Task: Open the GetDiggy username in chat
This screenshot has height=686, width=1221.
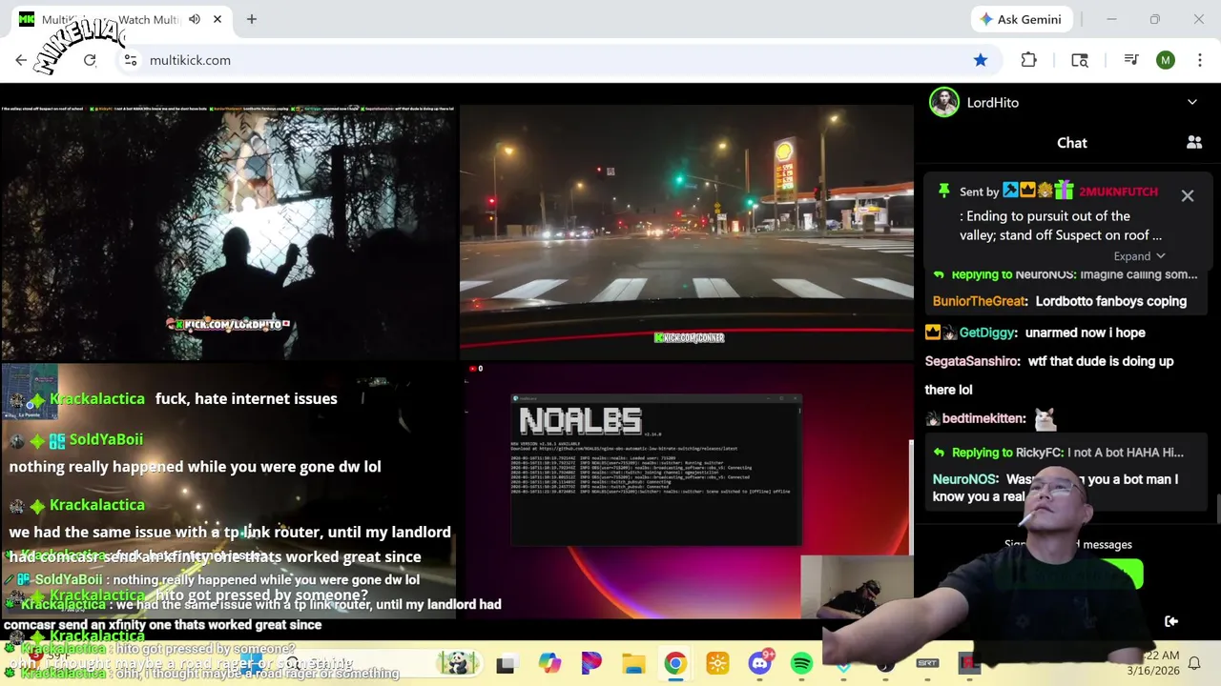Action: point(987,333)
